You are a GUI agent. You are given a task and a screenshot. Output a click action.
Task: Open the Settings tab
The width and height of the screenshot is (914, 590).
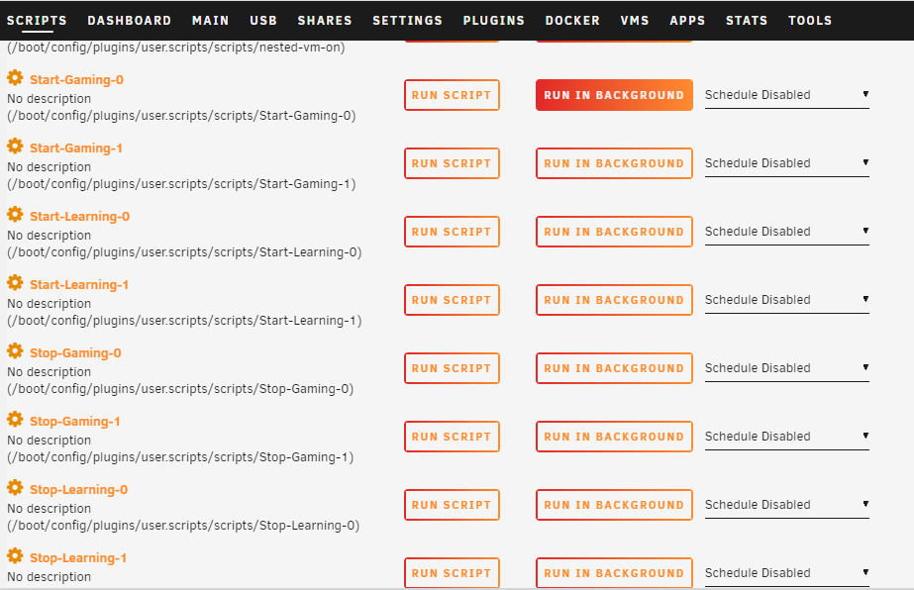(407, 21)
